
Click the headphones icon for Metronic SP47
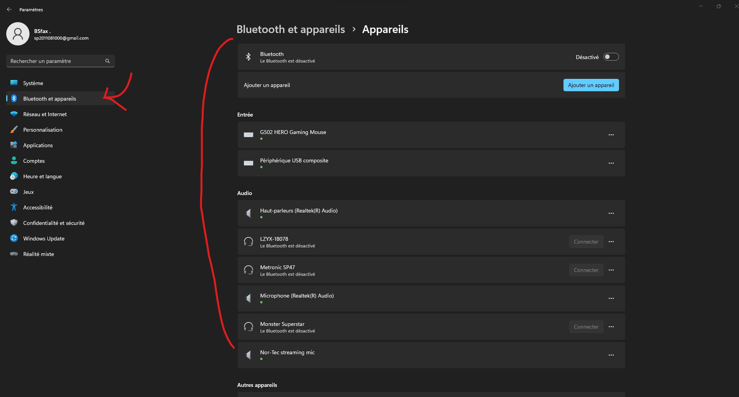point(249,270)
